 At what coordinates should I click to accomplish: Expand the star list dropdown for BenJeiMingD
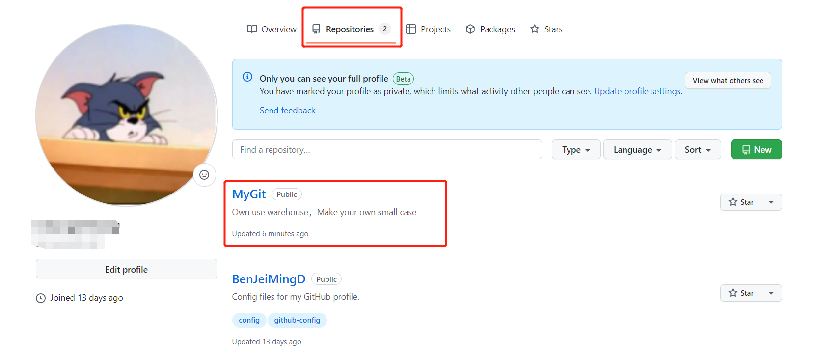[x=771, y=293]
